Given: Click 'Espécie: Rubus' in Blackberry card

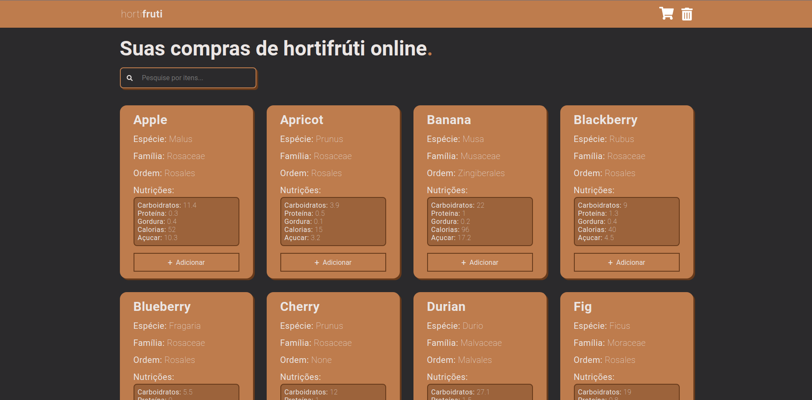Looking at the screenshot, I should pyautogui.click(x=604, y=139).
